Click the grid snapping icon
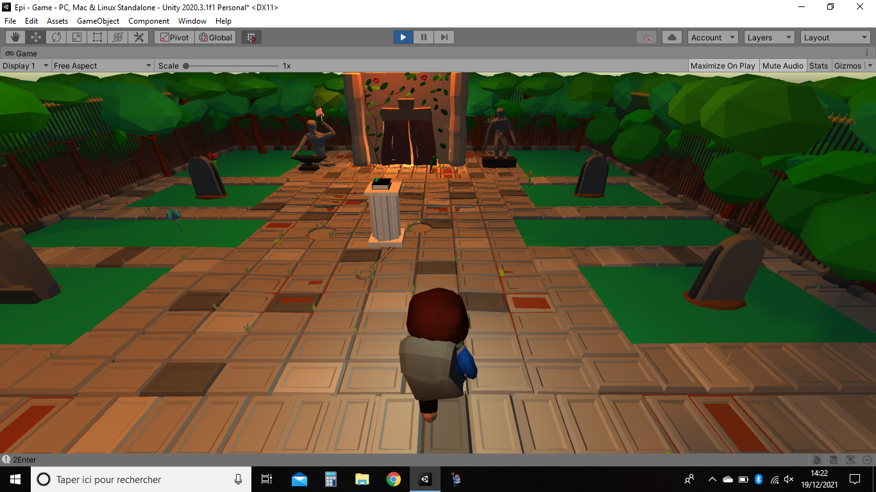 pyautogui.click(x=251, y=37)
